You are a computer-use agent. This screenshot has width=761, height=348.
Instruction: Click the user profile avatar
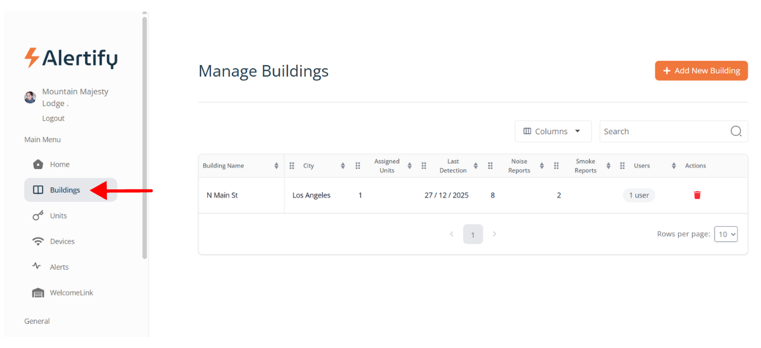30,97
